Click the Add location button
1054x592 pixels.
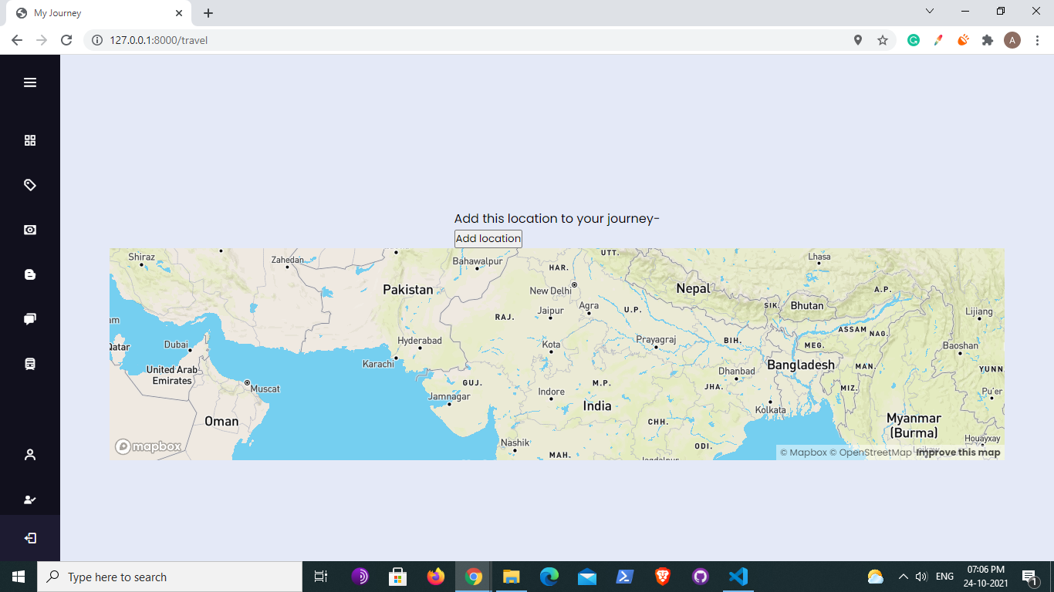click(x=488, y=238)
